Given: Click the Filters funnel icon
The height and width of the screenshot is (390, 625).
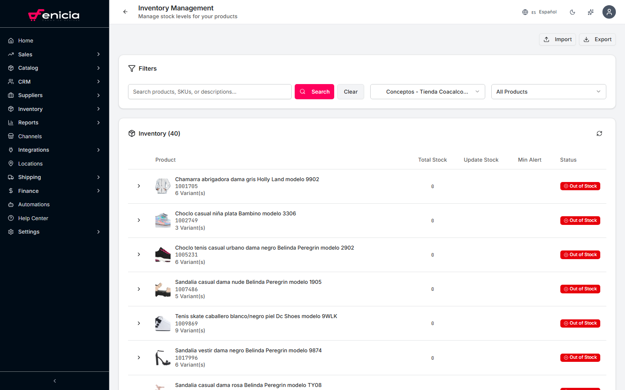Looking at the screenshot, I should [x=132, y=68].
